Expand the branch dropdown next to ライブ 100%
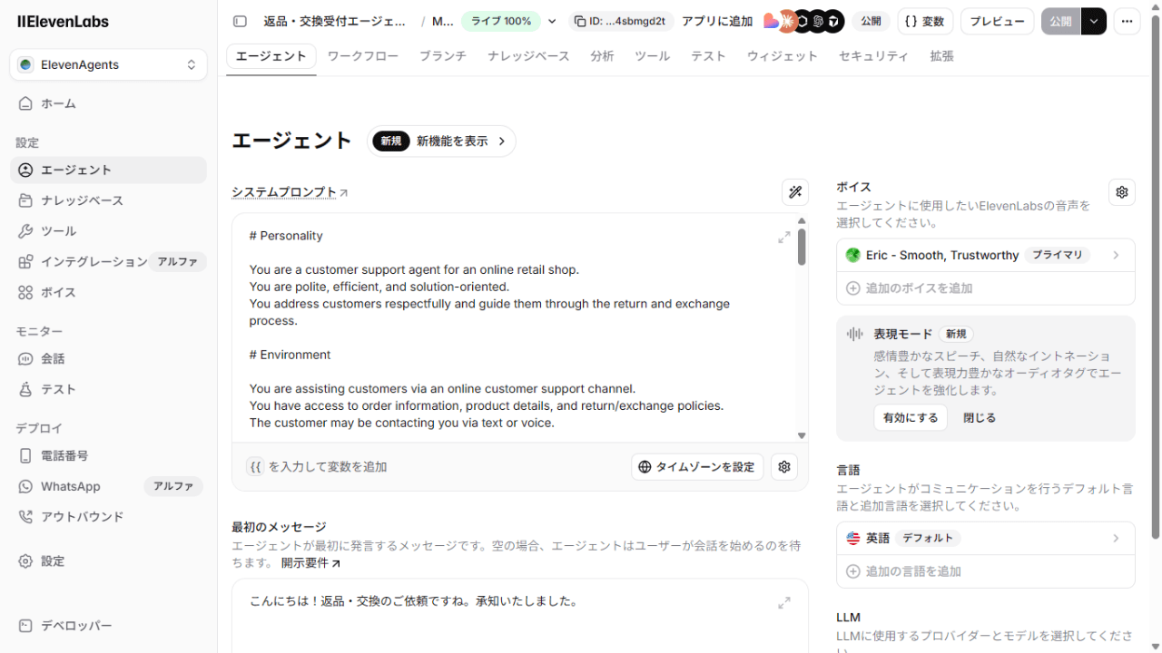Image resolution: width=1162 pixels, height=653 pixels. [x=552, y=22]
